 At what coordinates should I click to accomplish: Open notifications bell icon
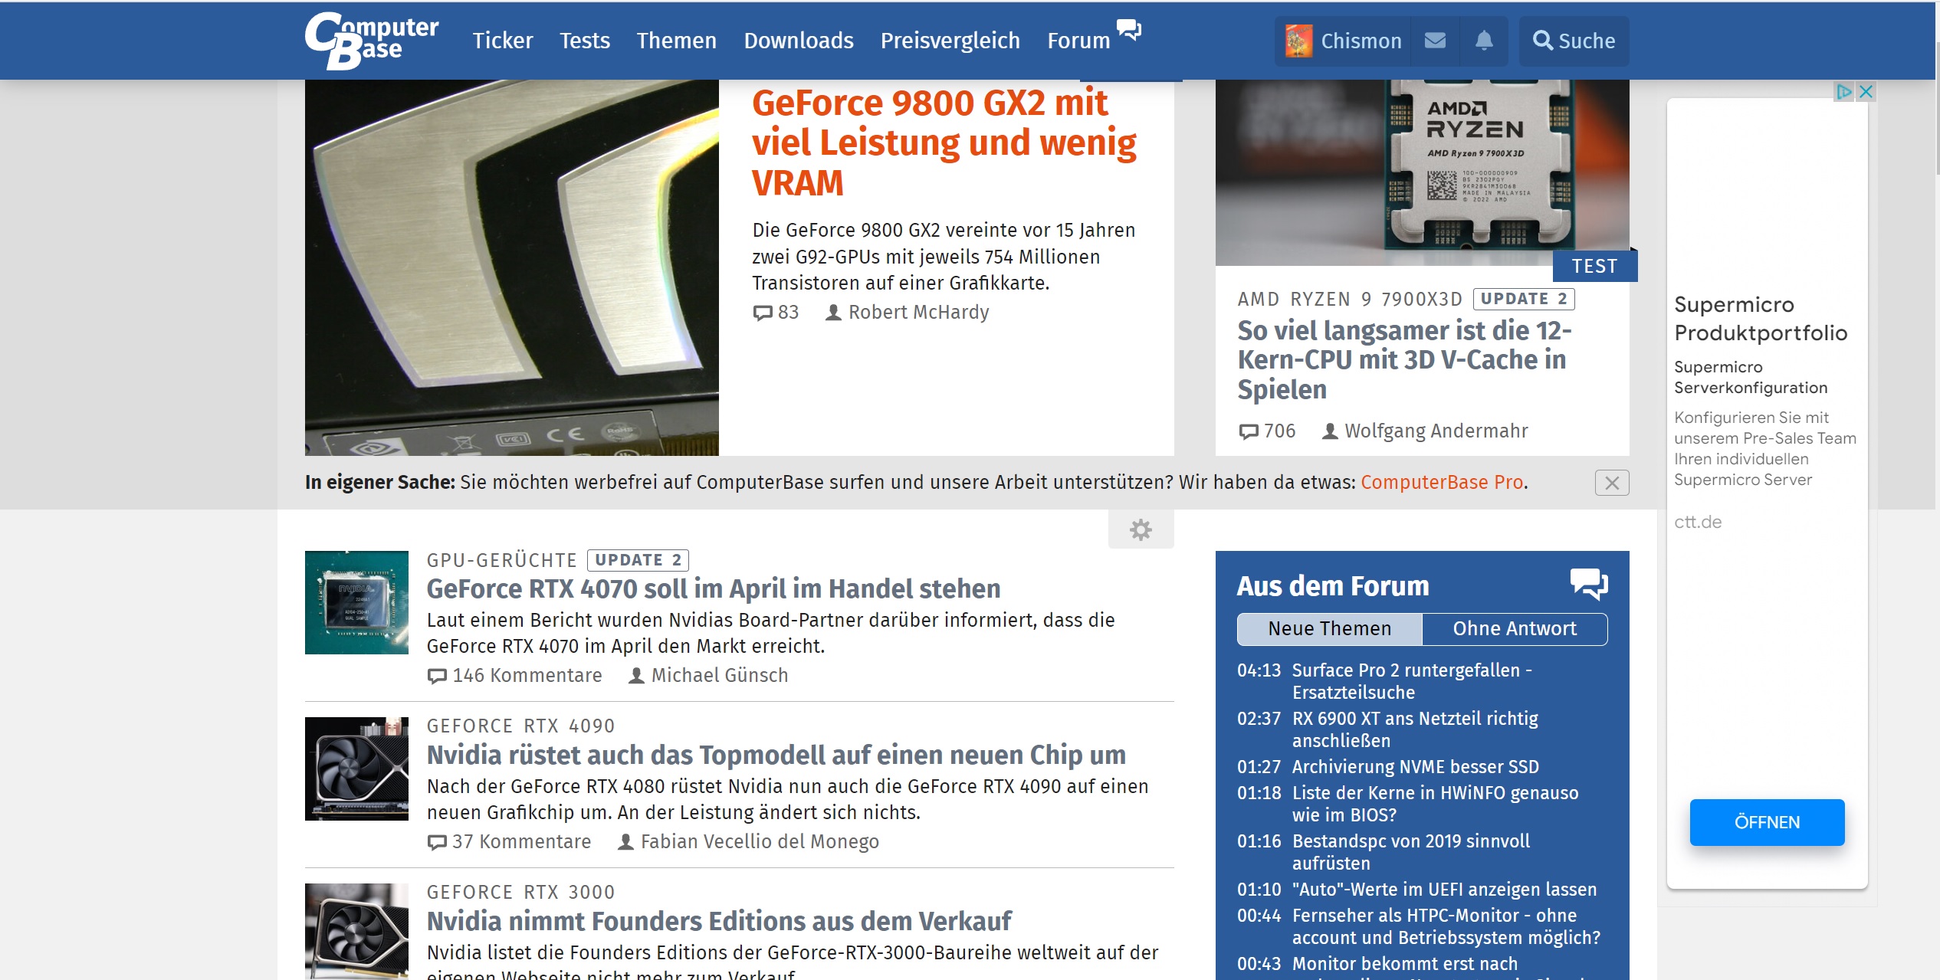pos(1484,41)
